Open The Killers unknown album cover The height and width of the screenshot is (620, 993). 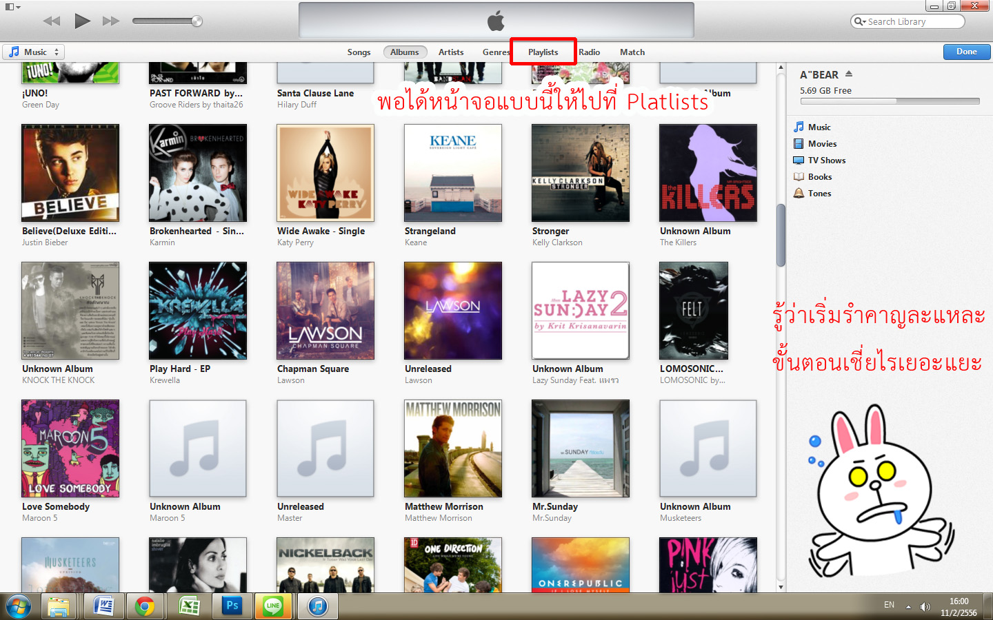pos(708,173)
